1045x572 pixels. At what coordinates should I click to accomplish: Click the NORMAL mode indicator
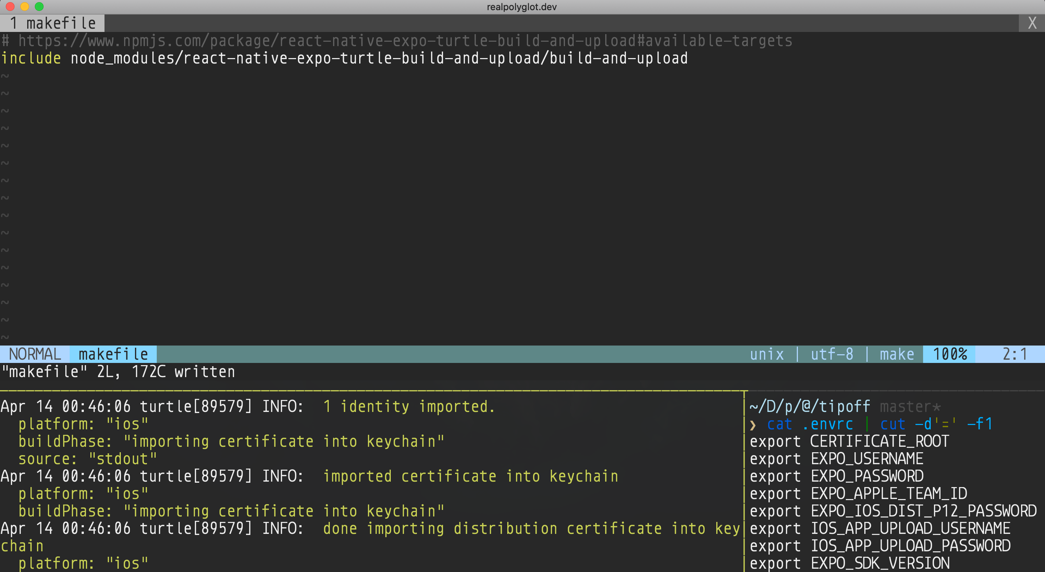35,354
